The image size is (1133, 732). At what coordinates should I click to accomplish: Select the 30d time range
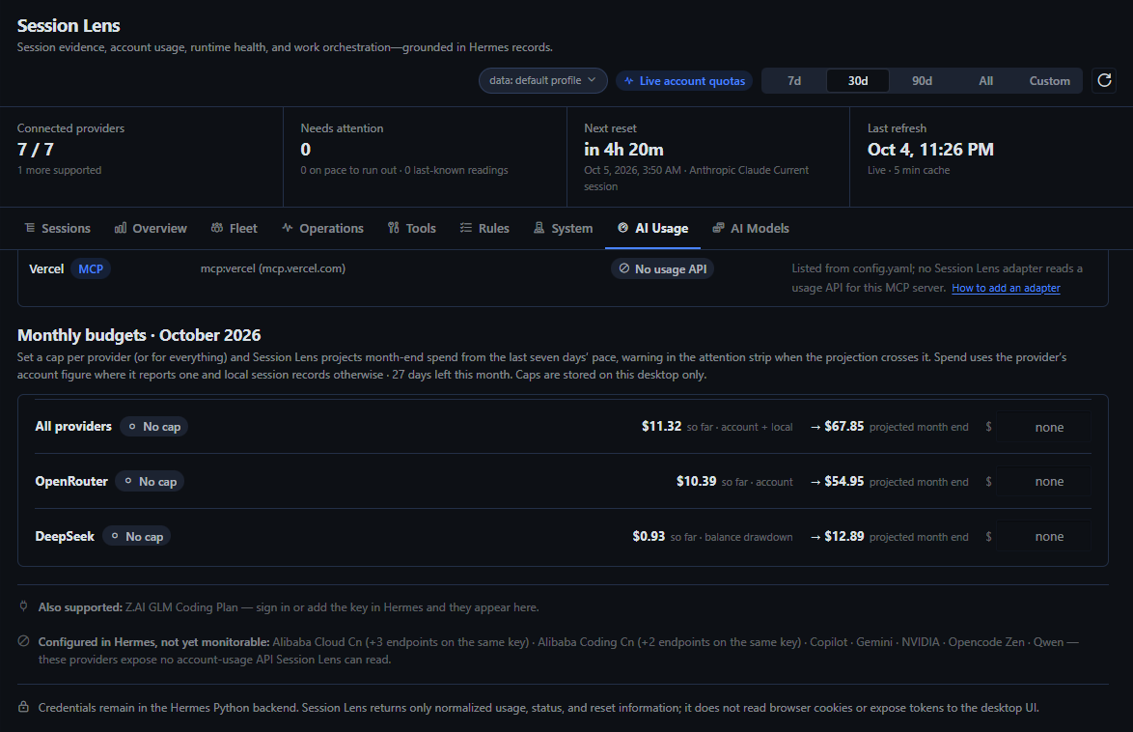pyautogui.click(x=858, y=81)
